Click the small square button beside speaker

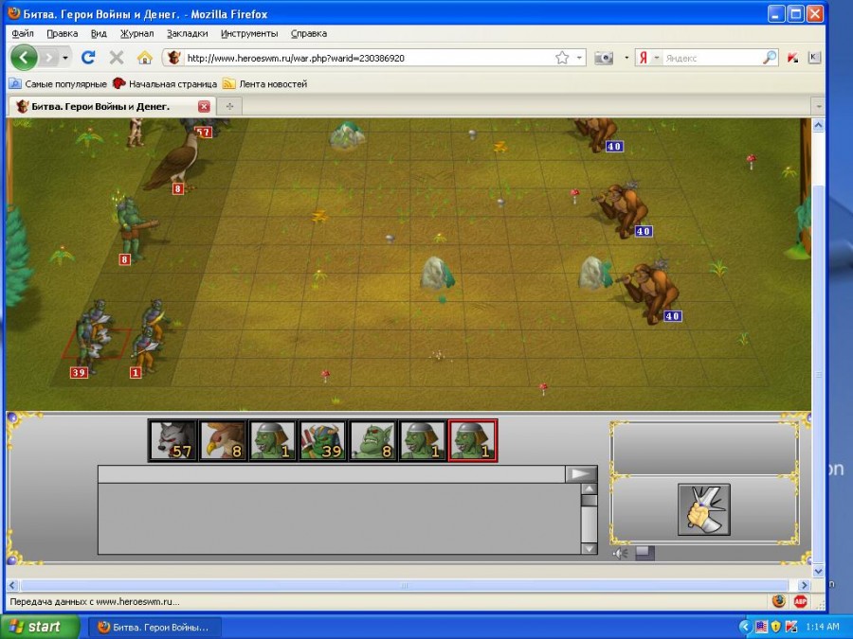(x=644, y=553)
